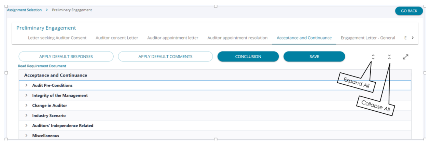Select the Auditor appointment resolution tab
The image size is (430, 149).
tap(237, 38)
